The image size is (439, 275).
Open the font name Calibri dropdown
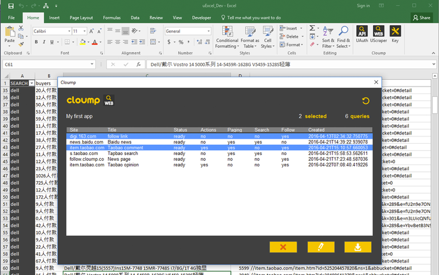[x=69, y=31]
